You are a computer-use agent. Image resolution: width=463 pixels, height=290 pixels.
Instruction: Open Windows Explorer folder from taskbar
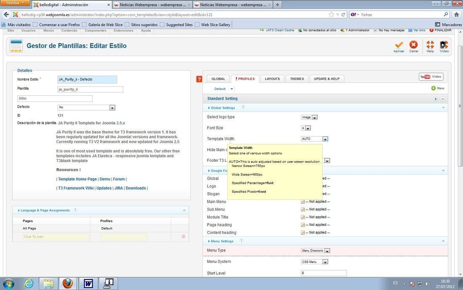click(x=48, y=284)
